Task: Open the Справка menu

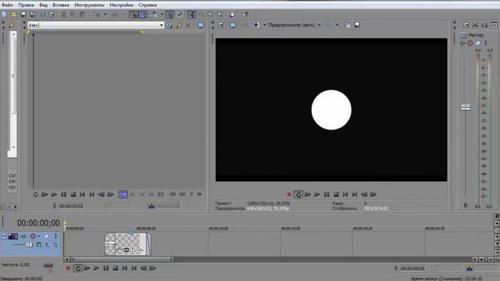Action: (148, 5)
